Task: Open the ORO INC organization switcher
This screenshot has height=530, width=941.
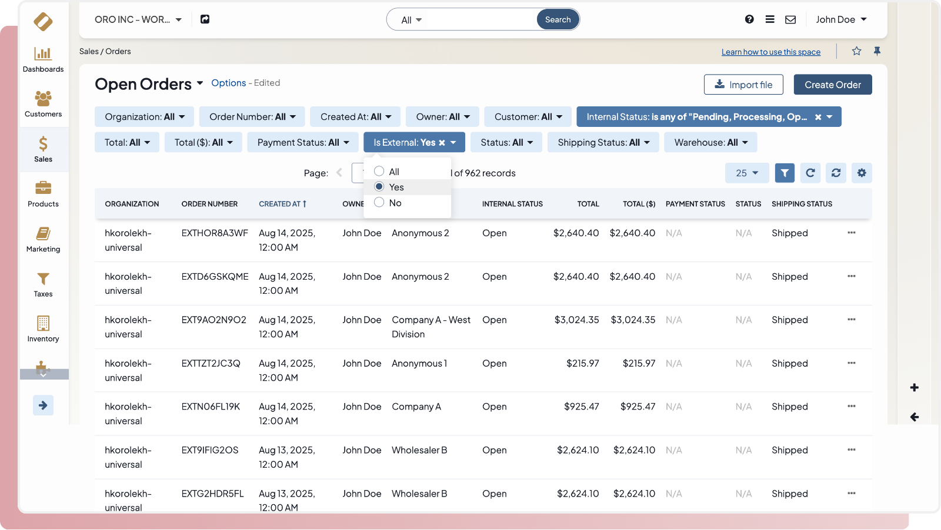Action: pyautogui.click(x=138, y=19)
